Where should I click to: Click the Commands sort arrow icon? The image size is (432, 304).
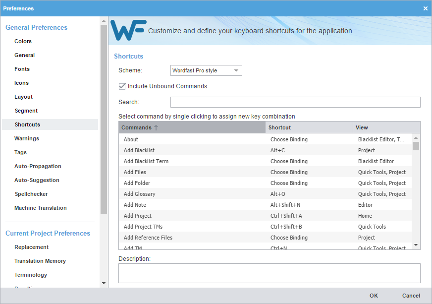tap(156, 127)
